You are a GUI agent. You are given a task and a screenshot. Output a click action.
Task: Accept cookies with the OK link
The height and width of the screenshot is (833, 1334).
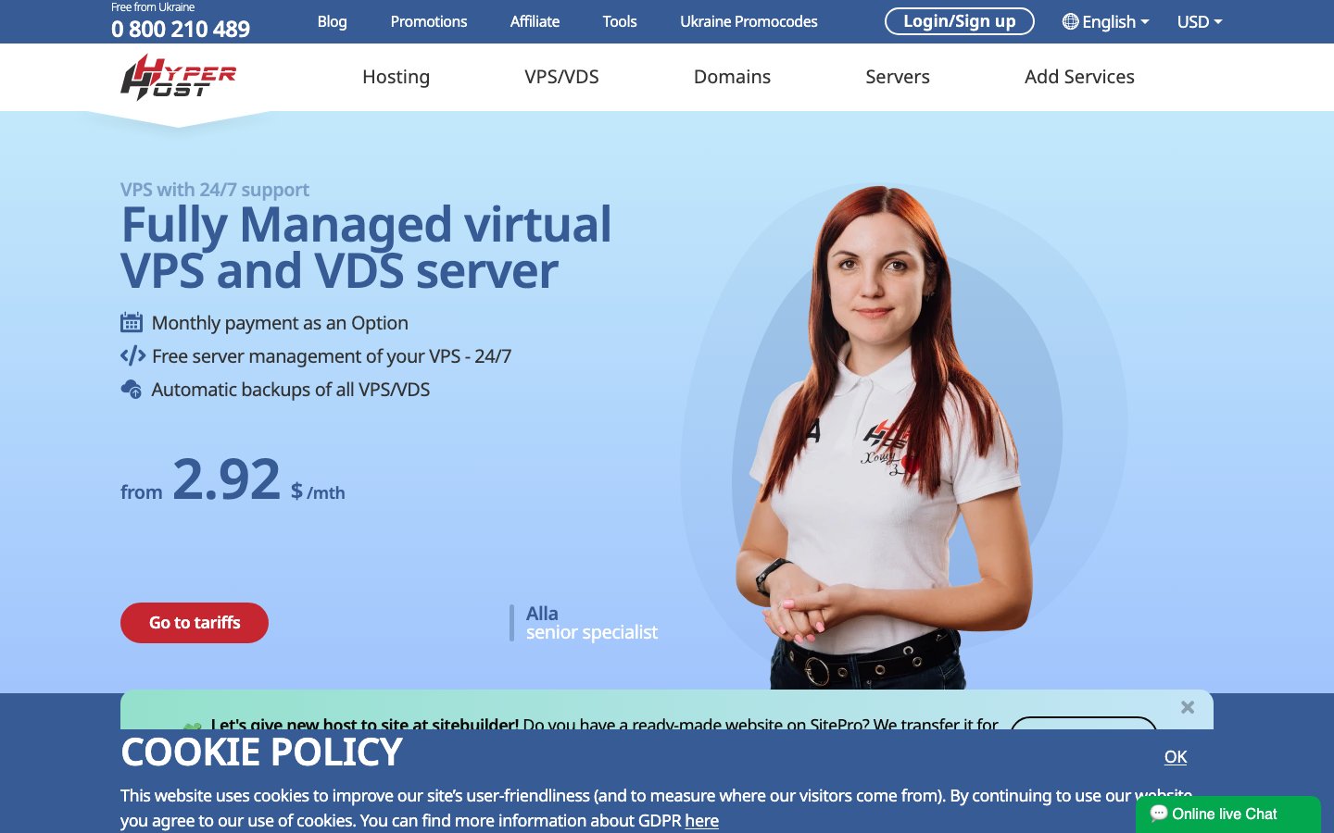[x=1176, y=757]
